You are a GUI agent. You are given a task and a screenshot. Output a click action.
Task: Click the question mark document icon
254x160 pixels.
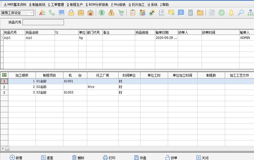(x=161, y=13)
